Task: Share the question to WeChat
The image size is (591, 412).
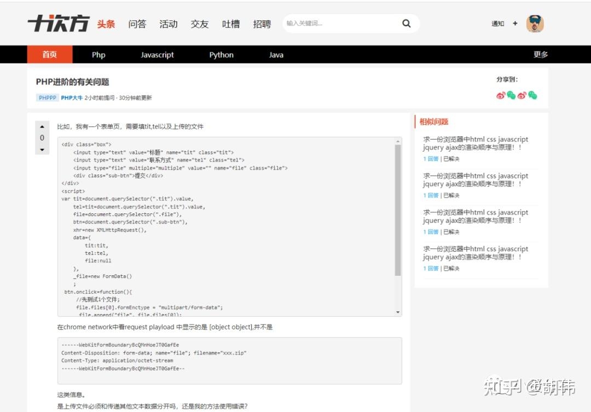Action: click(x=511, y=95)
